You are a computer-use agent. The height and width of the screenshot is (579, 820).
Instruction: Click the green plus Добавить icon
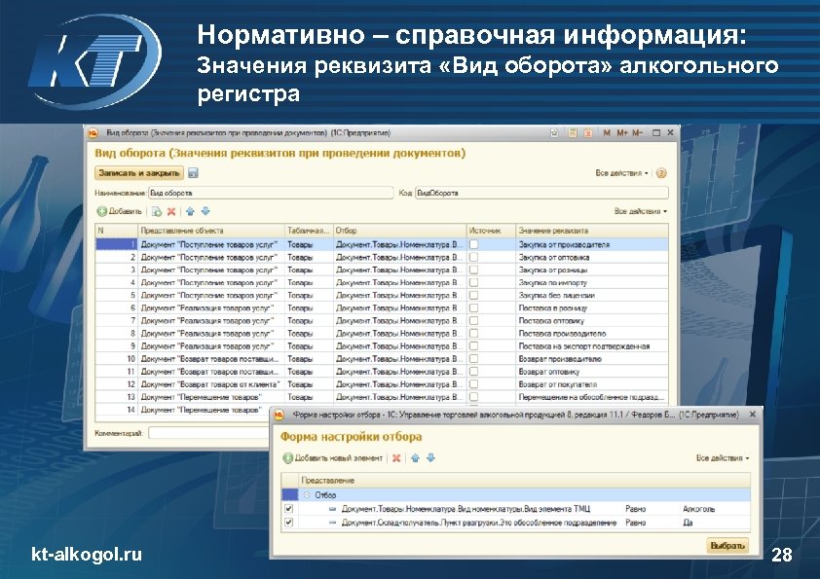(x=102, y=211)
